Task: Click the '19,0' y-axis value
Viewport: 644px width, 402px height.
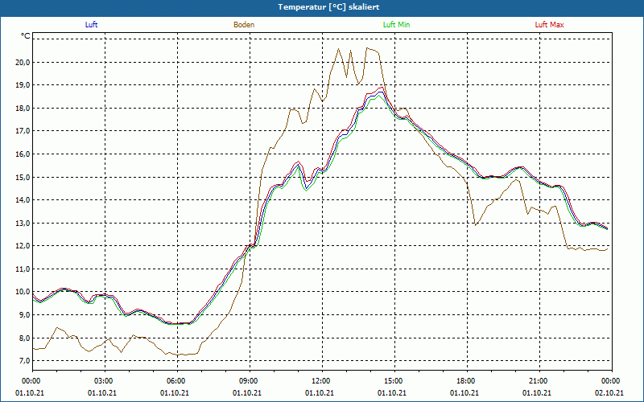Action: (x=23, y=85)
